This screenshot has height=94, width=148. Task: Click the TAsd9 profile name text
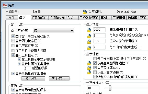pos(37,11)
